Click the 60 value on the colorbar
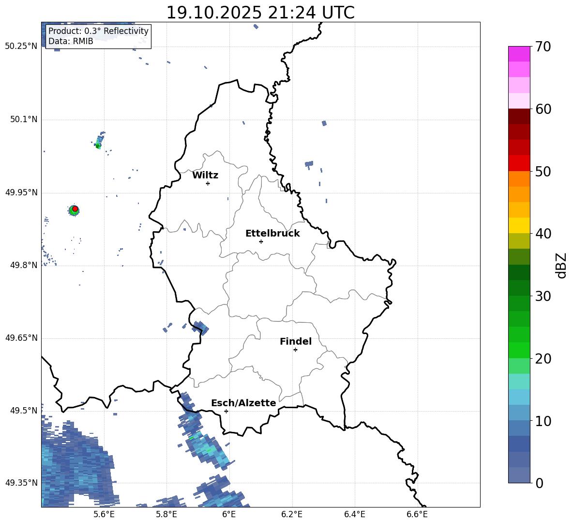This screenshot has width=573, height=524. click(543, 109)
